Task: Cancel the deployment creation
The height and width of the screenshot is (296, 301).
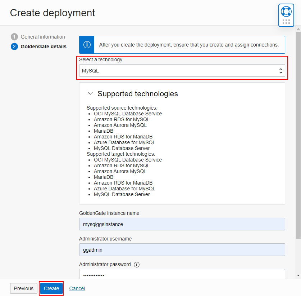Action: [x=77, y=288]
